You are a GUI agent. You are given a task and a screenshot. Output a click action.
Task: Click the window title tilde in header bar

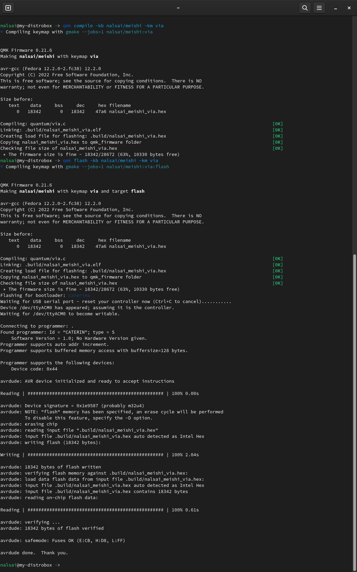click(x=178, y=8)
